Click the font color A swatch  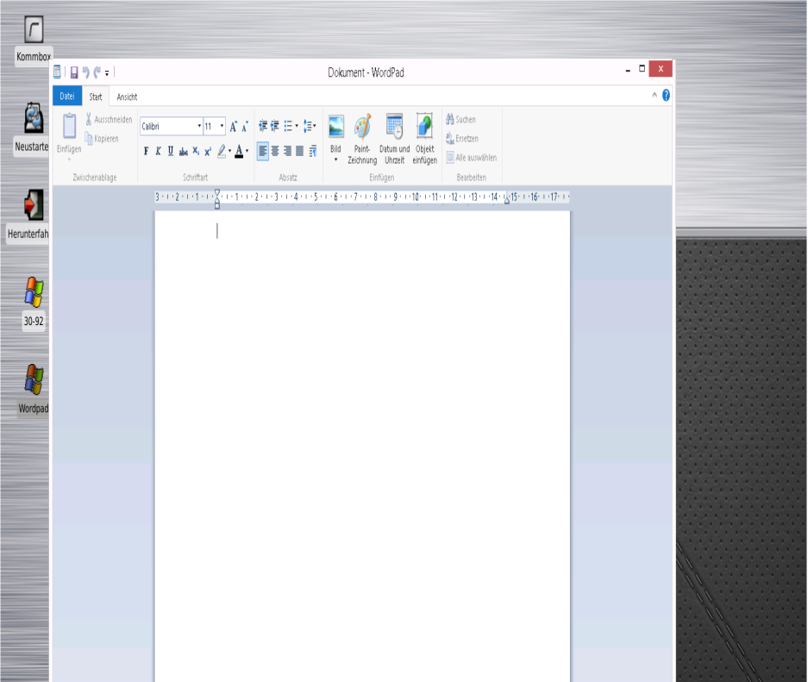pyautogui.click(x=237, y=151)
